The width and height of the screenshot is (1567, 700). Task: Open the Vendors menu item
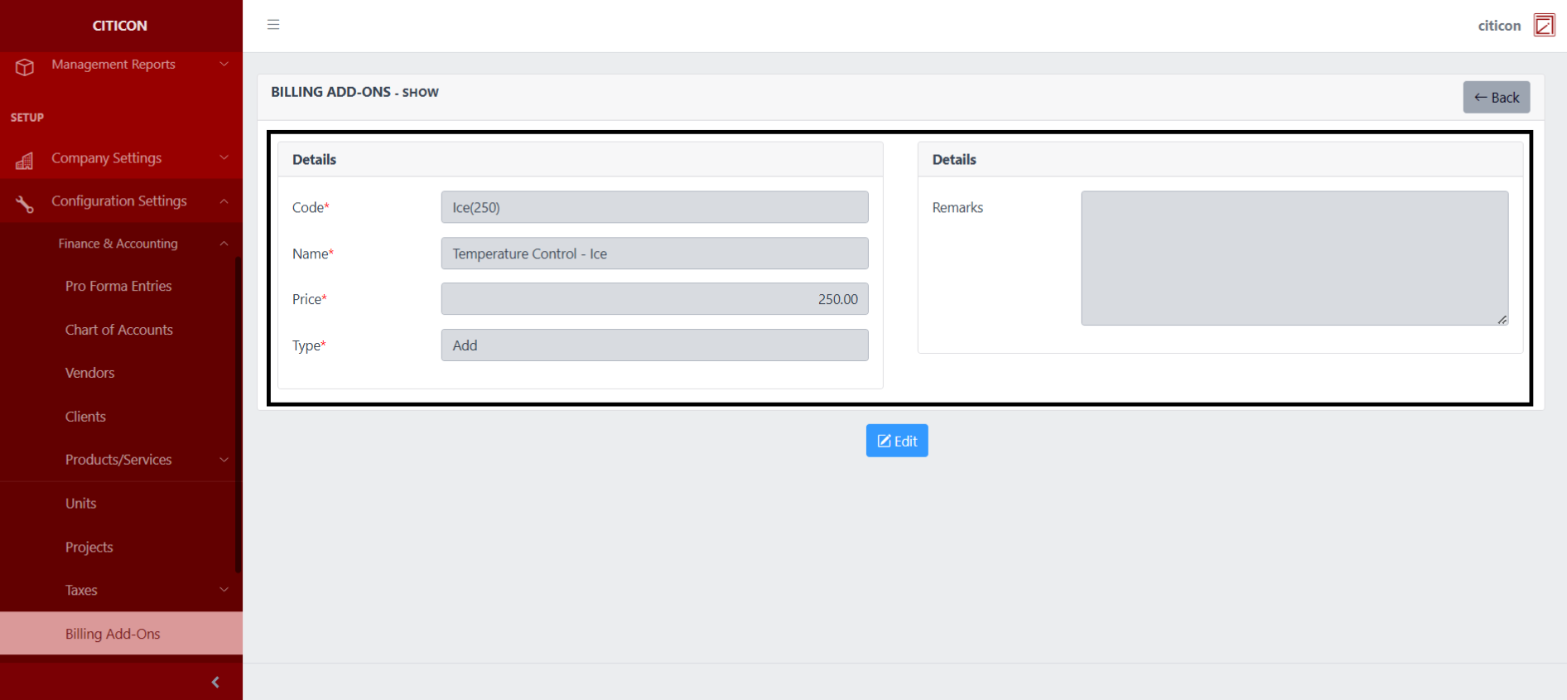pos(90,373)
